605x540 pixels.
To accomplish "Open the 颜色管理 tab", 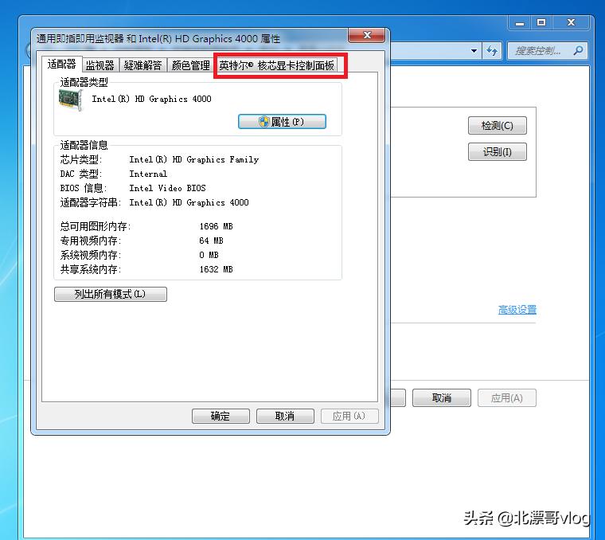I will click(190, 65).
